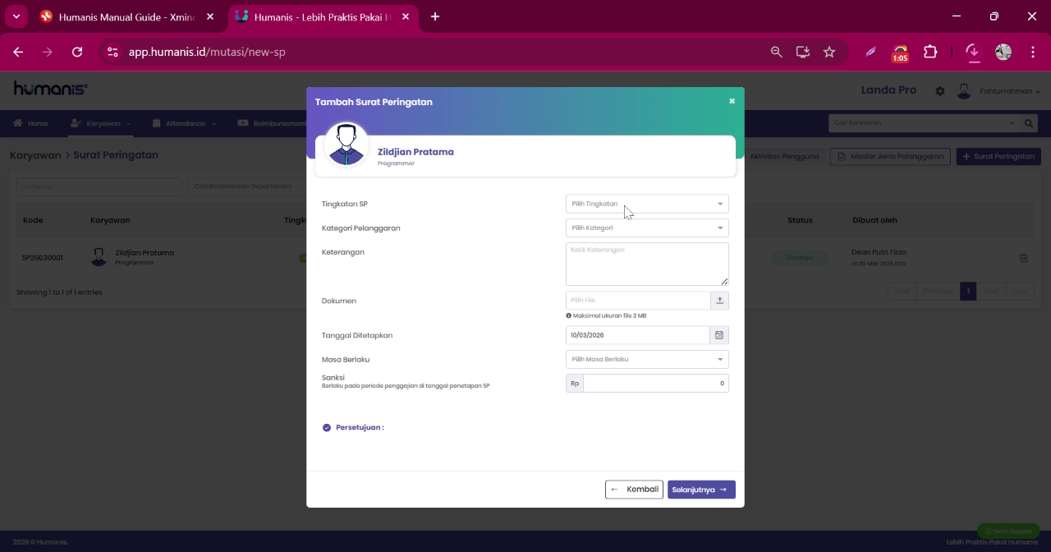The image size is (1051, 552).
Task: Open the browser three-dot menu
Action: (x=1032, y=52)
